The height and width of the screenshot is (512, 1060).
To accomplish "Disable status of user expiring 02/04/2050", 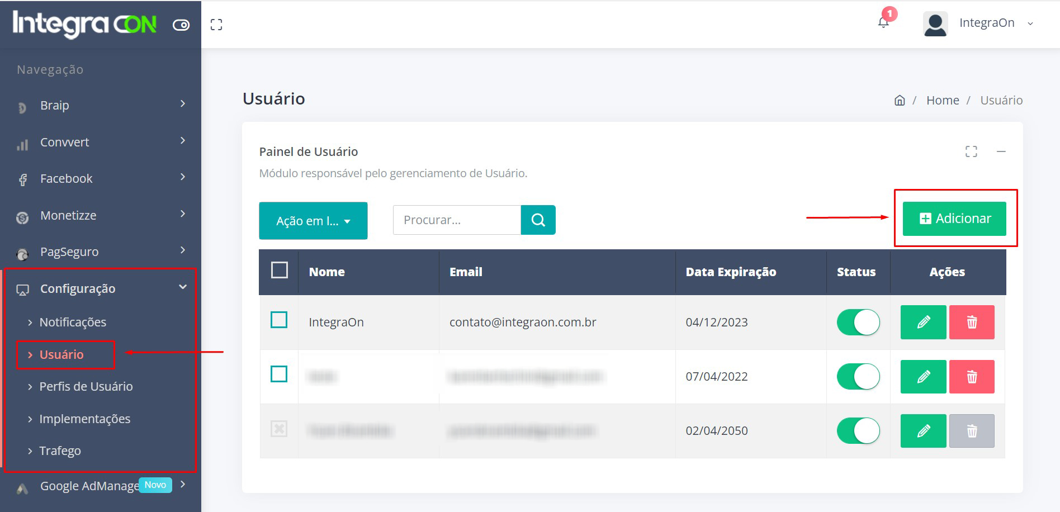I will [x=858, y=431].
